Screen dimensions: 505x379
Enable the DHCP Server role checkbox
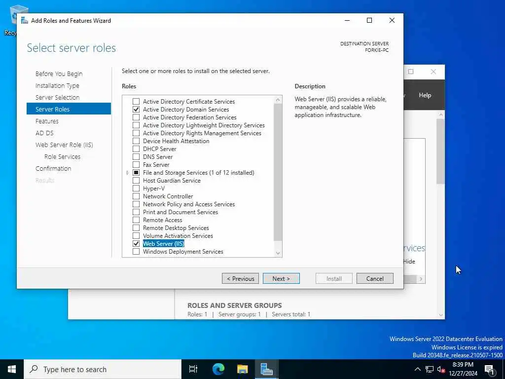click(136, 149)
